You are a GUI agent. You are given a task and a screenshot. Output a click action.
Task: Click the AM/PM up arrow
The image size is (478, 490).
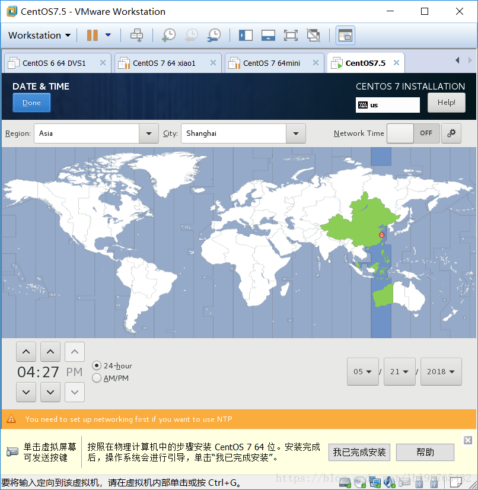[75, 352]
